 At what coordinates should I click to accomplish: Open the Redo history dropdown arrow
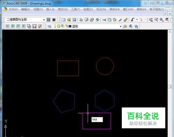(x=145, y=19)
